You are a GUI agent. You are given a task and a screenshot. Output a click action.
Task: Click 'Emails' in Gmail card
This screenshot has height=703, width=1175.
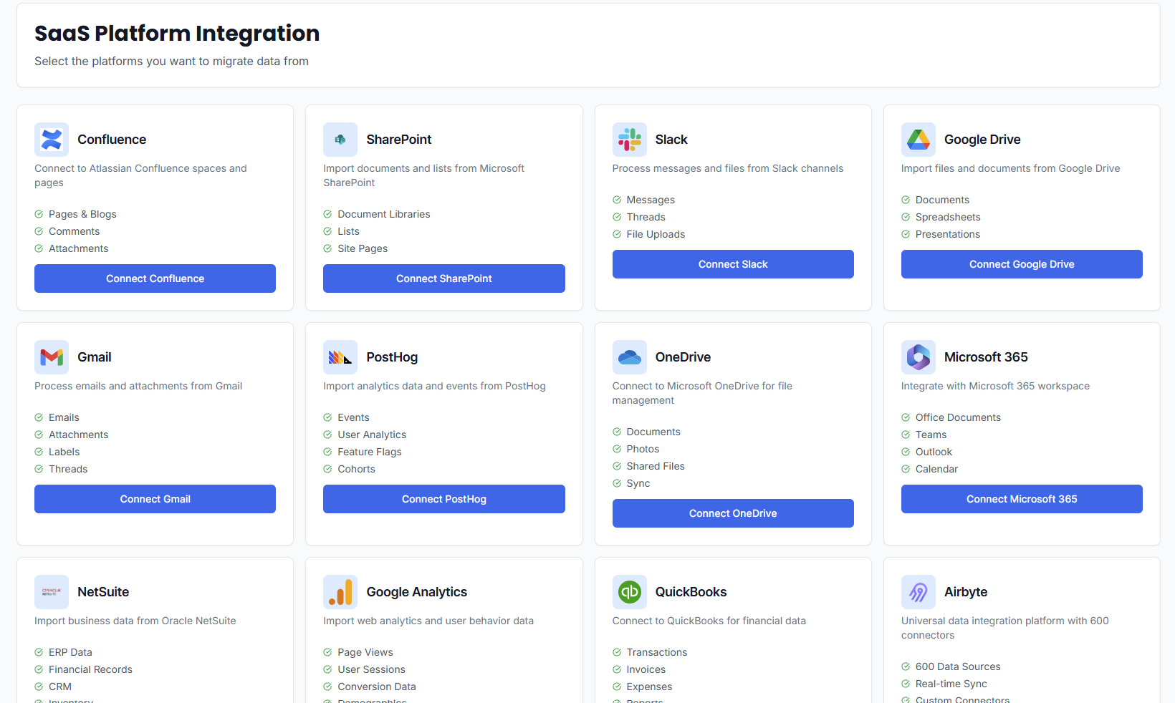click(x=64, y=417)
